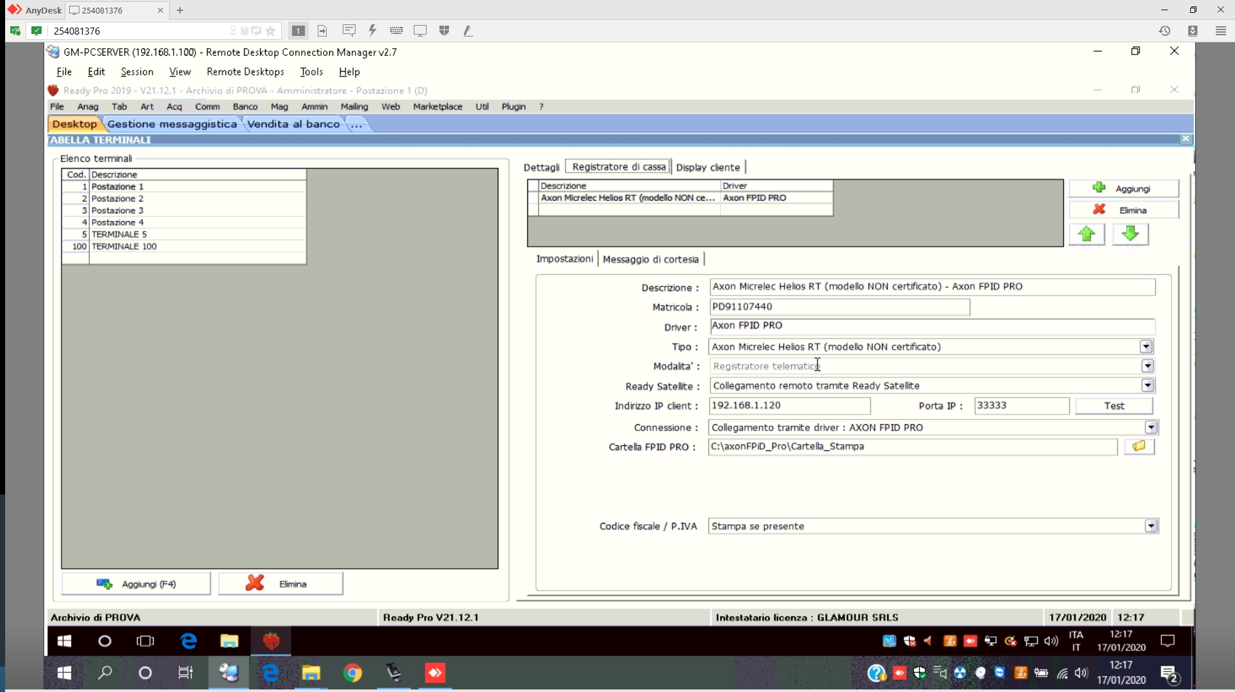Image resolution: width=1235 pixels, height=692 pixels.
Task: Click remote Windows Start button
Action: click(64, 641)
